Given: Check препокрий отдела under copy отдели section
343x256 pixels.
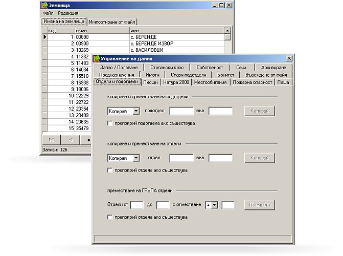Looking at the screenshot, I should point(110,170).
